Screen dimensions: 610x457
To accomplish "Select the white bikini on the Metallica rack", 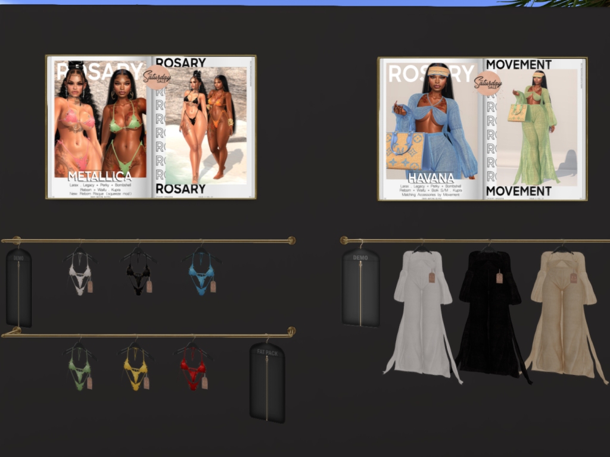I will (x=80, y=272).
